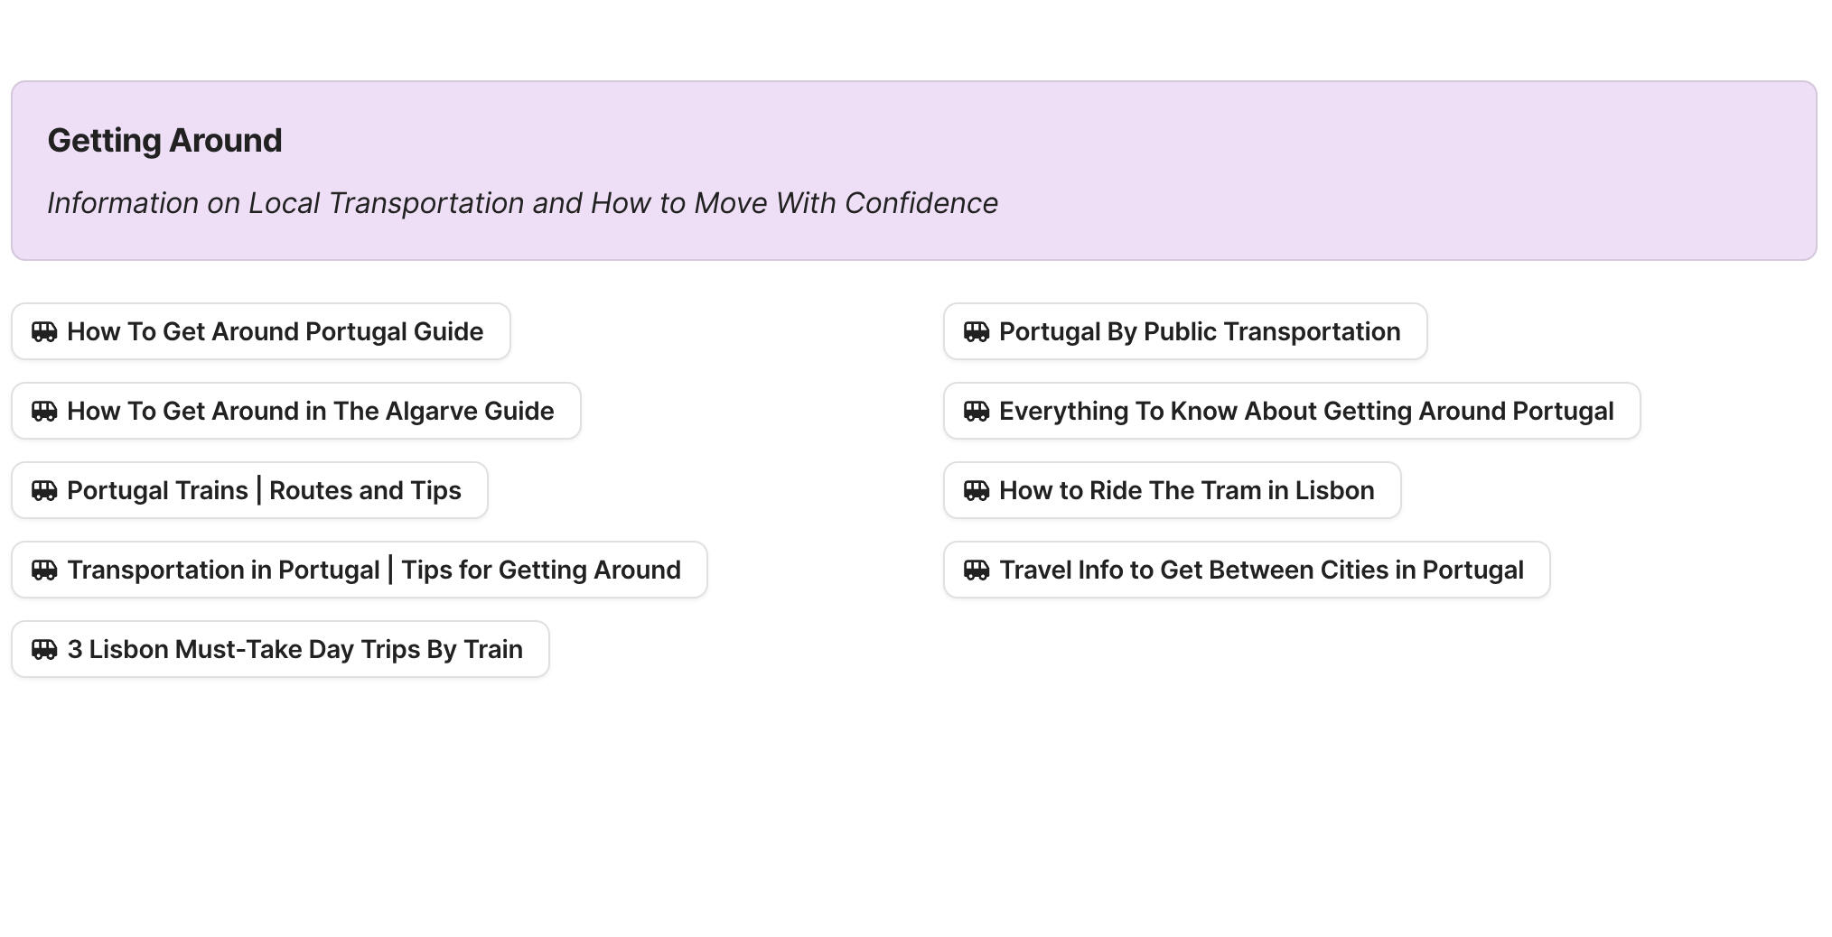
Task: Click the bus icon on "Transportation in Portugal" link
Action: 44,570
